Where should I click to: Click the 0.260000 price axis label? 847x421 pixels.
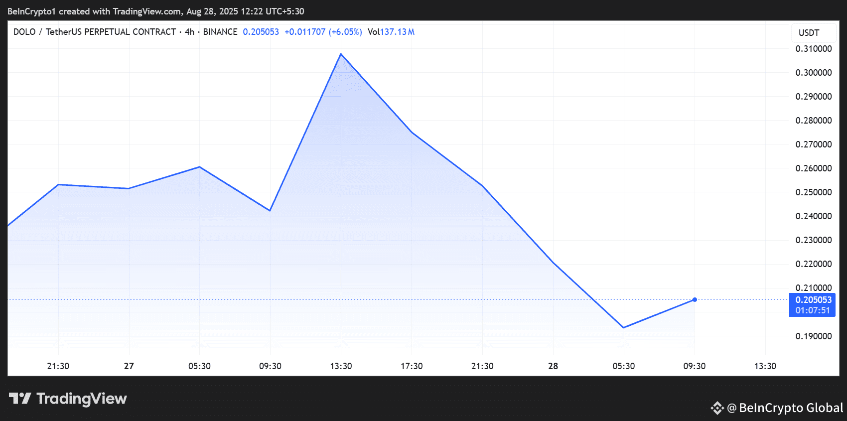(x=814, y=168)
